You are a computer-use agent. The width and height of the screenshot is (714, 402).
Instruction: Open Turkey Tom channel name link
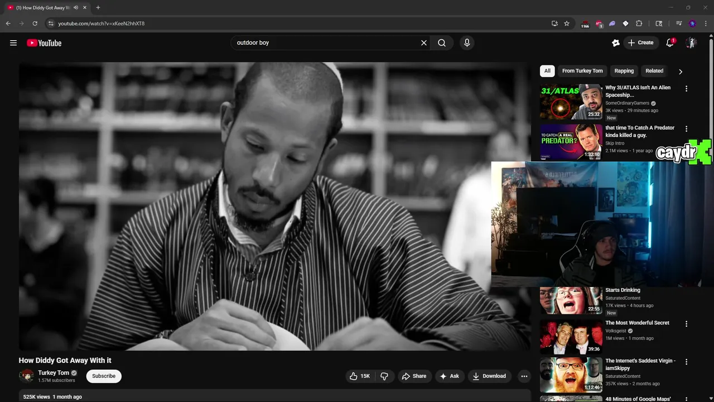click(x=54, y=373)
